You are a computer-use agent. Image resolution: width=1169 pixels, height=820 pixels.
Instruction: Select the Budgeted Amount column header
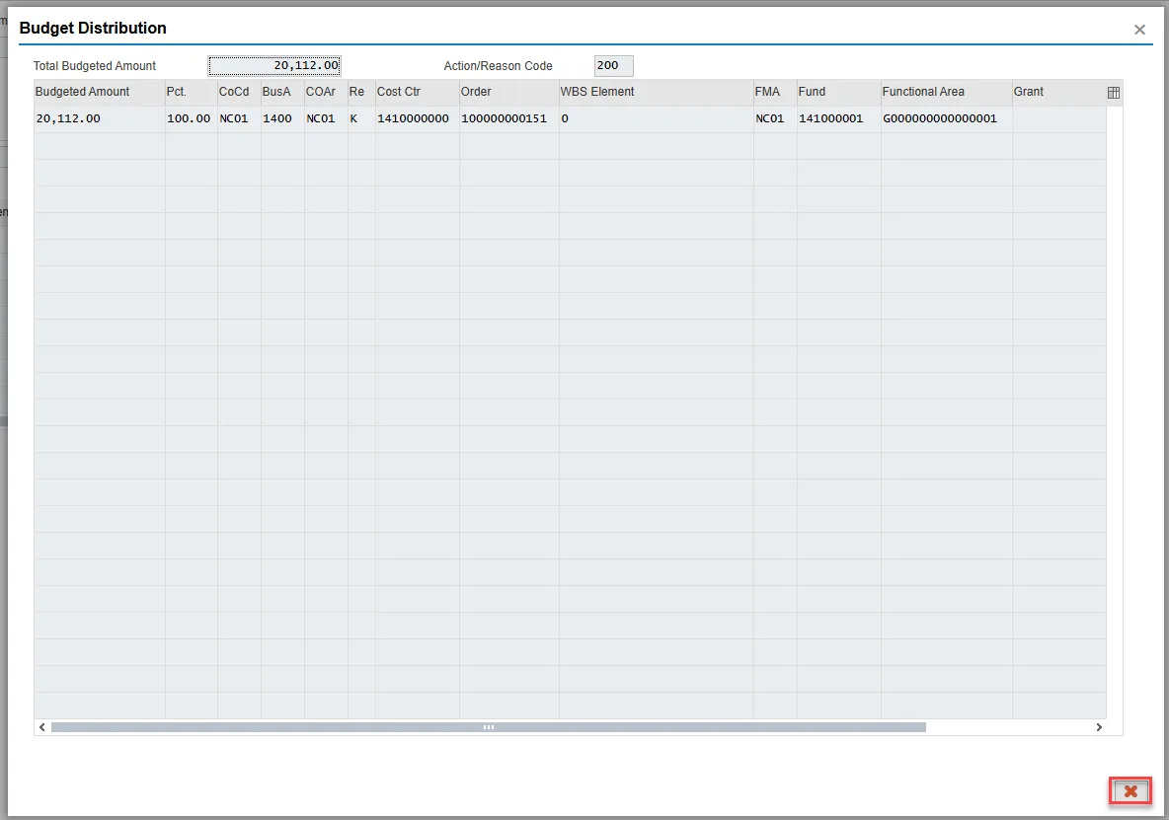(x=99, y=92)
